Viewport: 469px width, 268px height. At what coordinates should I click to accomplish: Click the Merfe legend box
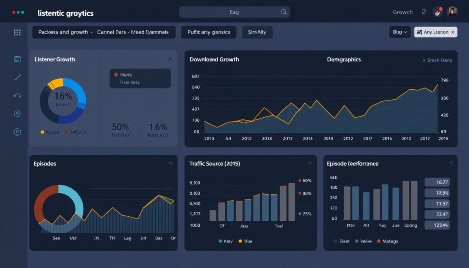[x=140, y=78]
